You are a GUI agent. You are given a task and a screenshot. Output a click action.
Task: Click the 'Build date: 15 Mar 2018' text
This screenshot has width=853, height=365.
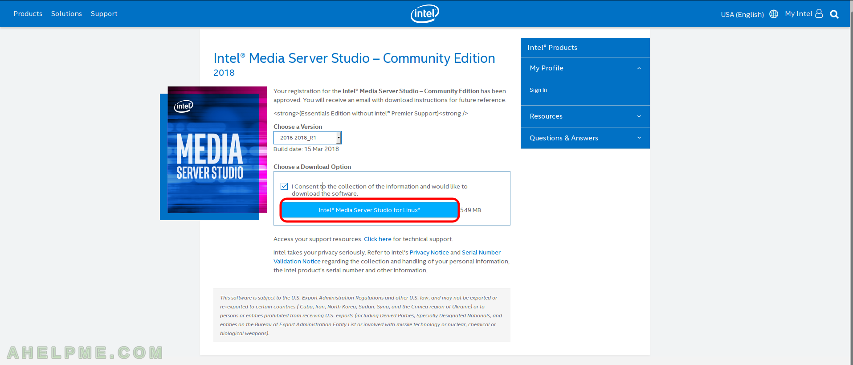[x=306, y=149]
